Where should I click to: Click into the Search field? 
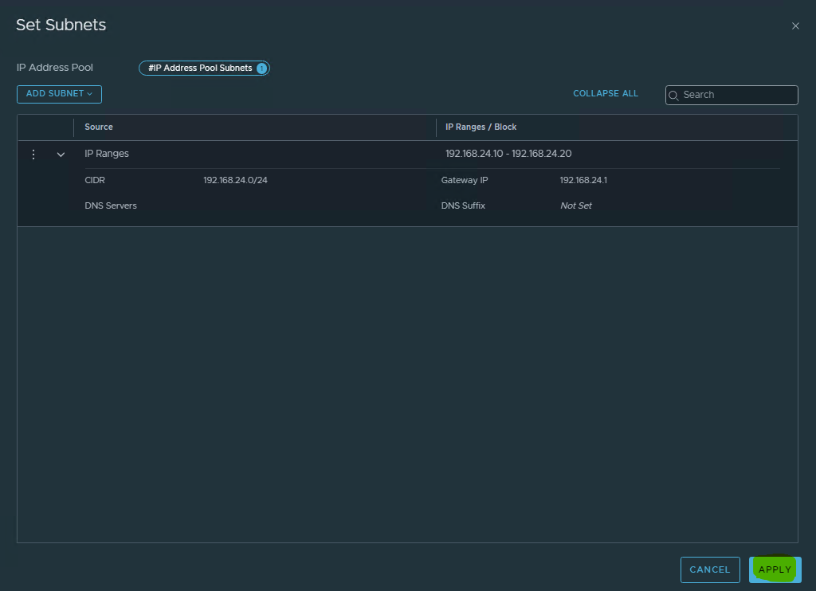[737, 95]
